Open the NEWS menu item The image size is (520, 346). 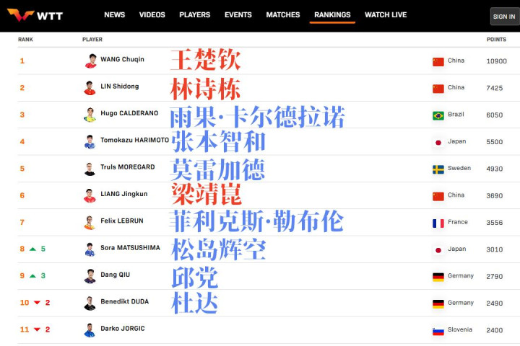[x=114, y=15]
